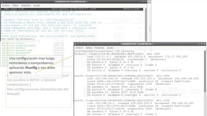The image size is (207, 116).
Task: Click the python3-cryptography package row
Action: click(x=33, y=45)
